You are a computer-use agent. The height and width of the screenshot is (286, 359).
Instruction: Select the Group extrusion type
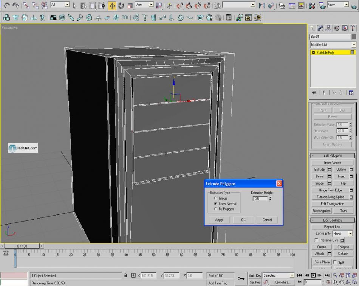coord(215,198)
